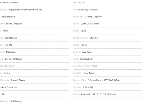Click the Nut Width label

(78, 17)
